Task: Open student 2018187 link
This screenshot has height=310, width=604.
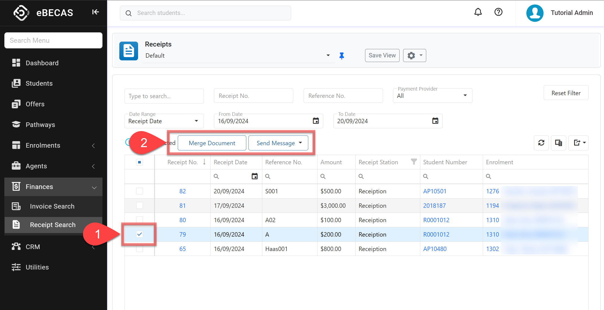Action: click(x=434, y=206)
